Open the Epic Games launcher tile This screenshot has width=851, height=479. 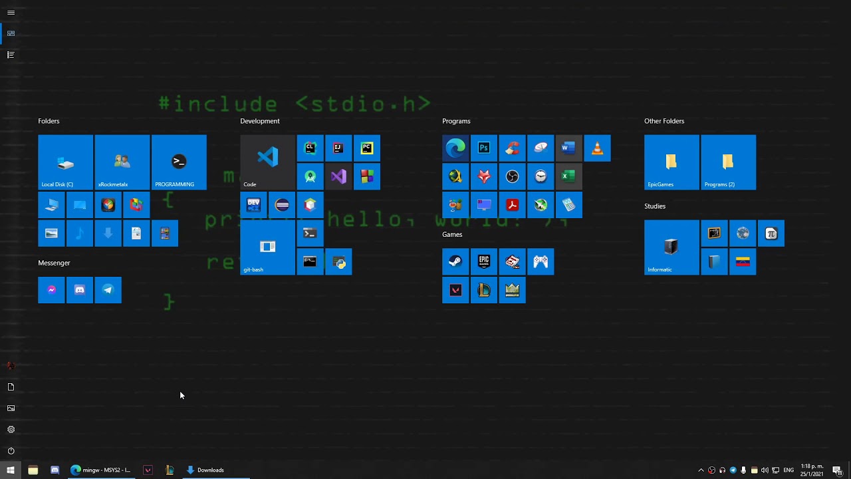pos(484,261)
